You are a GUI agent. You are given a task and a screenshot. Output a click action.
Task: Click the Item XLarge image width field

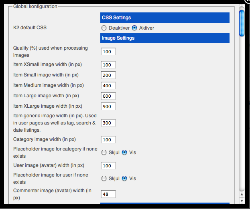[x=108, y=106]
